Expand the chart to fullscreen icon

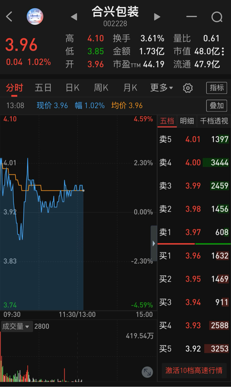[147, 372]
